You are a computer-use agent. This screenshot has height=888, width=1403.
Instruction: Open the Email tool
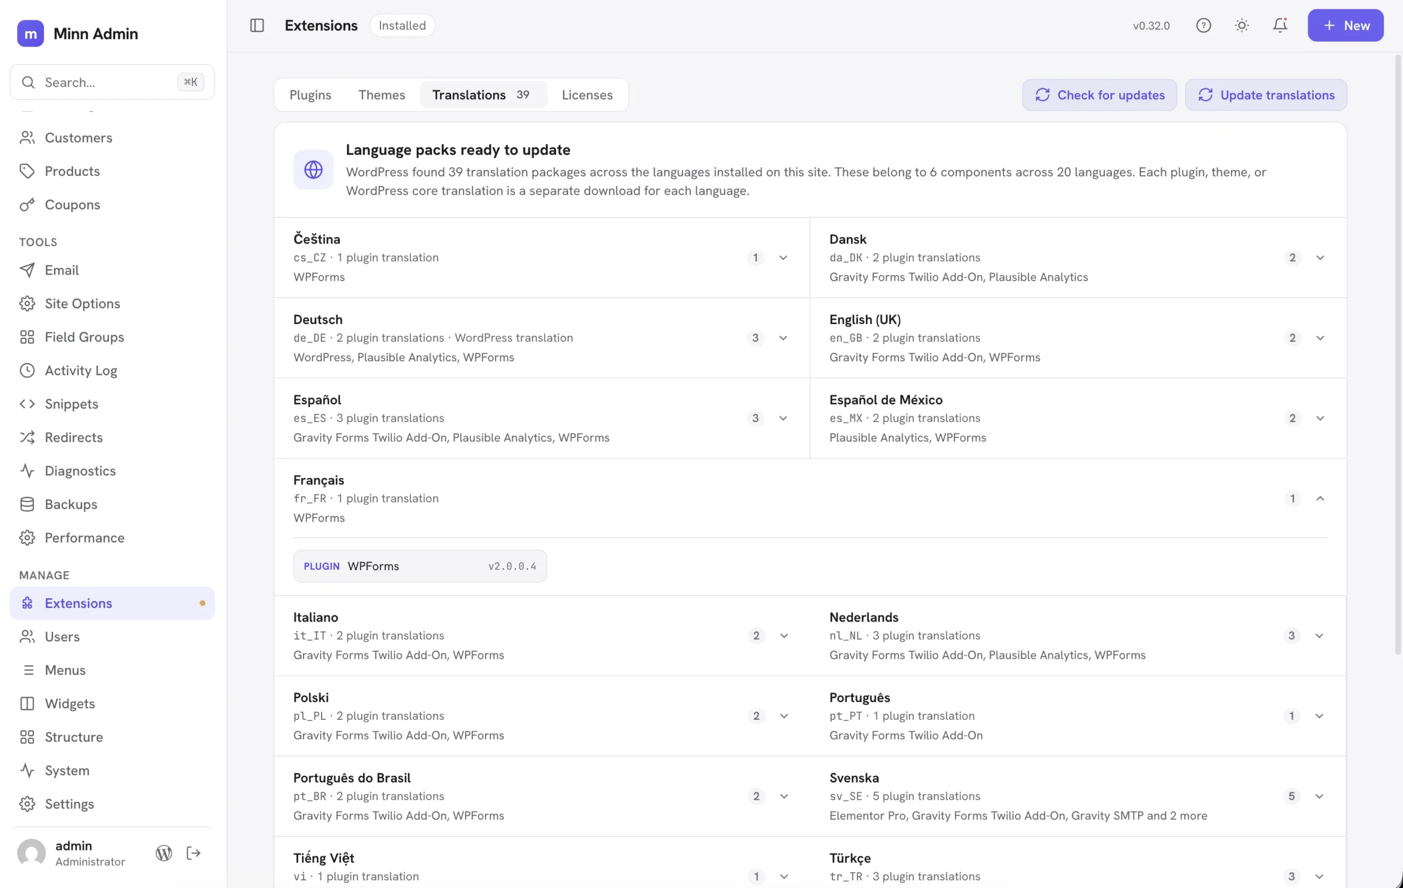(112, 270)
